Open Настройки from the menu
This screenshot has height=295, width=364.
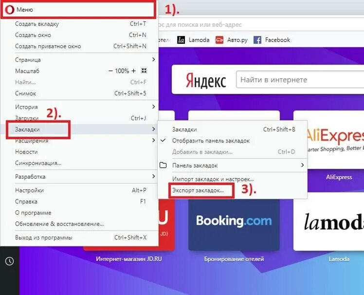coord(79,191)
